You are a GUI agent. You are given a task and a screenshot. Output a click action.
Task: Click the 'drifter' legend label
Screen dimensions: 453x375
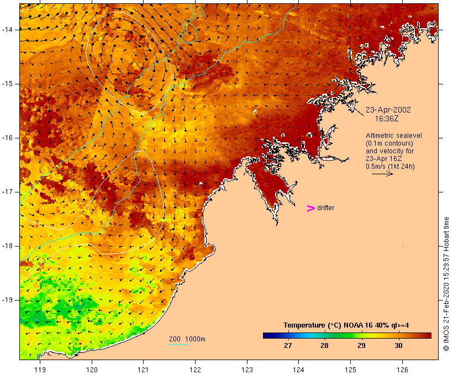(x=325, y=208)
